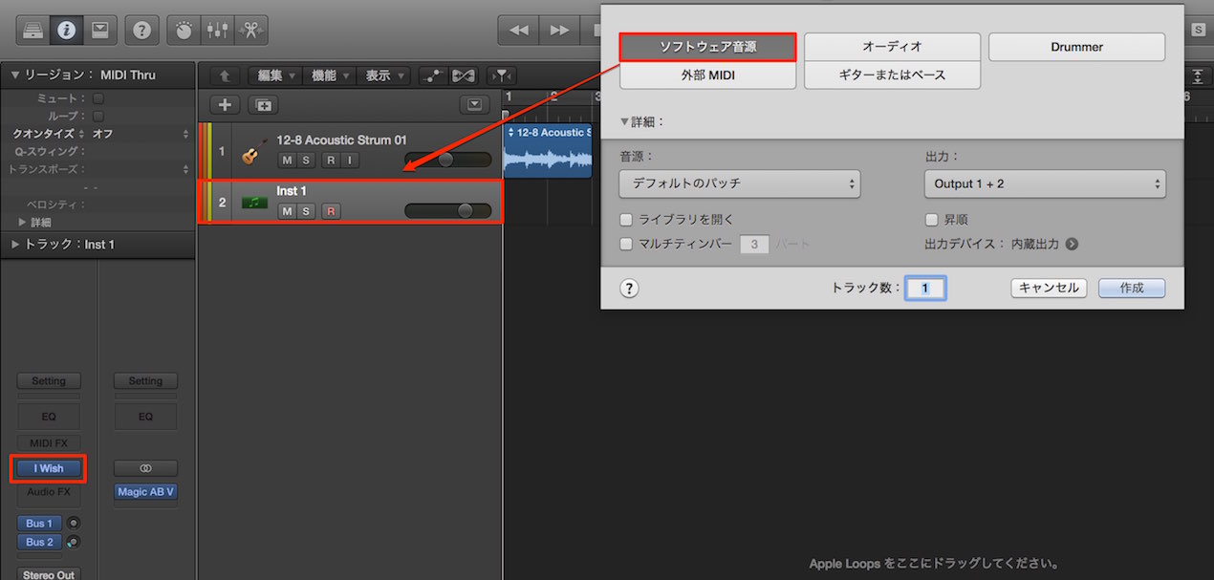This screenshot has width=1214, height=580.
Task: Enable the ライブラリを開く checkbox
Action: (x=626, y=220)
